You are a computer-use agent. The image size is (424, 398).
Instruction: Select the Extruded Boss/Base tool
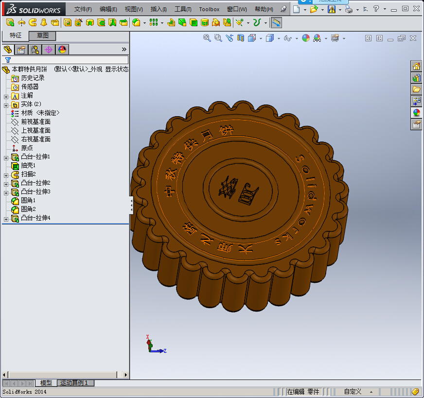tap(10, 23)
